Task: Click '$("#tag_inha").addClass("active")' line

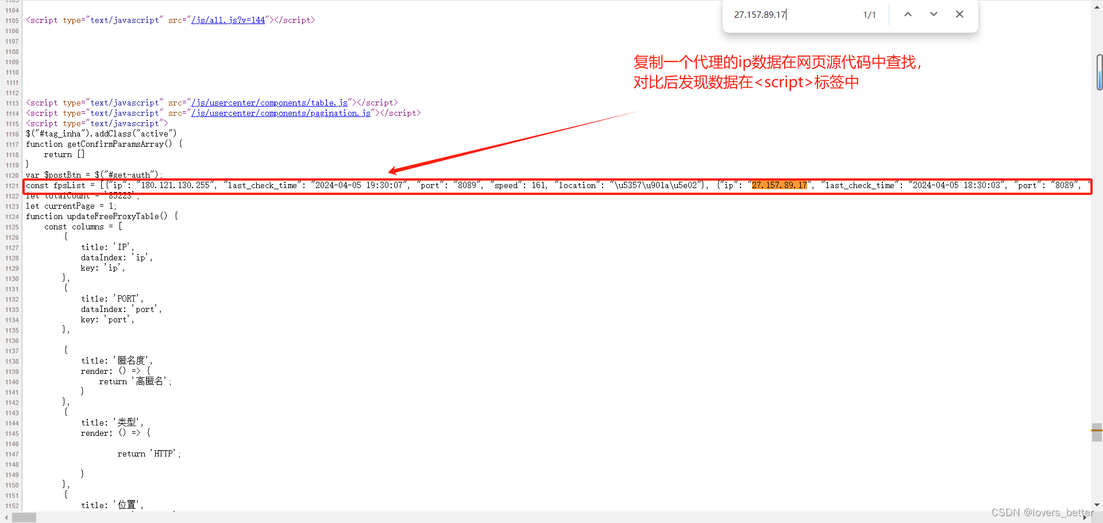Action: click(101, 134)
